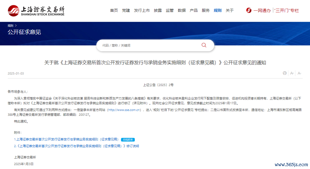Click the notice title headline
The image size is (310, 169).
[x=155, y=63]
